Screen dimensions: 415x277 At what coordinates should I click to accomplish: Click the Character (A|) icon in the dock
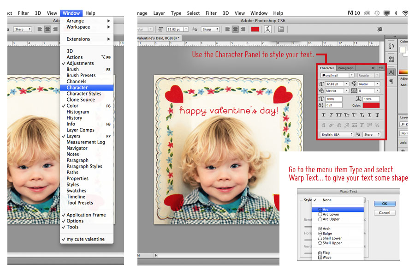[391, 72]
